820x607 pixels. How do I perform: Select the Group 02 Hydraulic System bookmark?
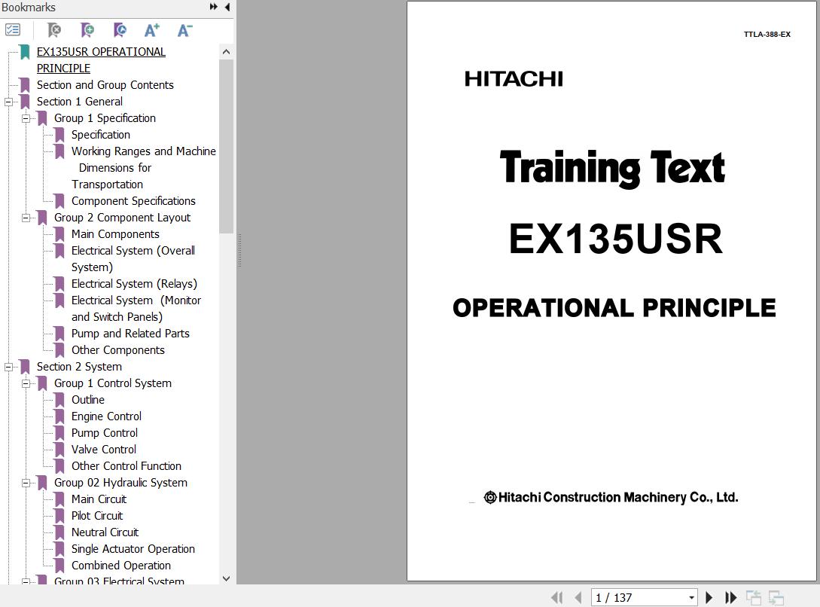(120, 483)
